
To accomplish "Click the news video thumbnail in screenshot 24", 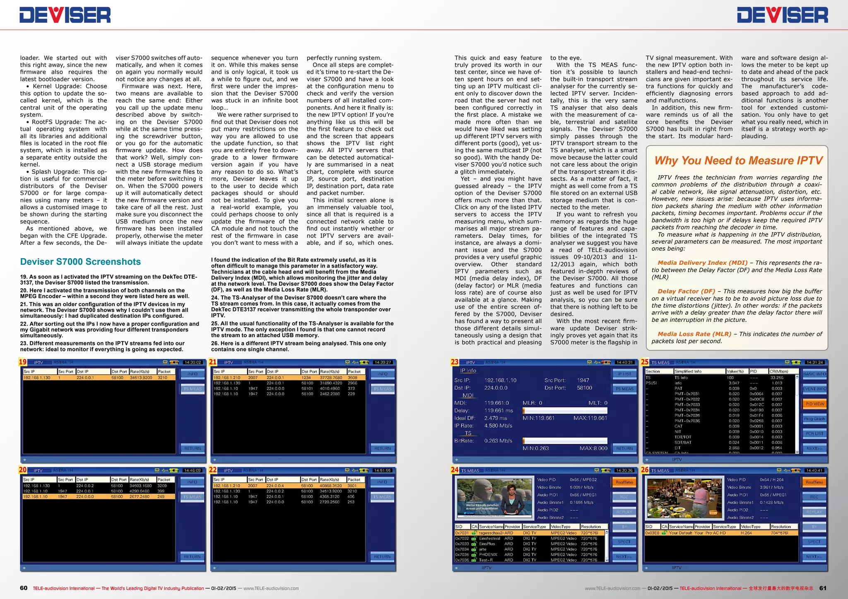I will (494, 498).
